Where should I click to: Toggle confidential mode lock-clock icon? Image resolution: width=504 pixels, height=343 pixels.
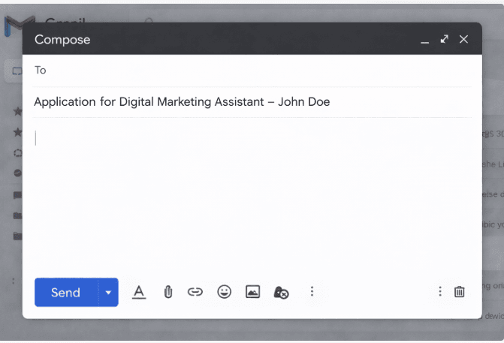[282, 292]
